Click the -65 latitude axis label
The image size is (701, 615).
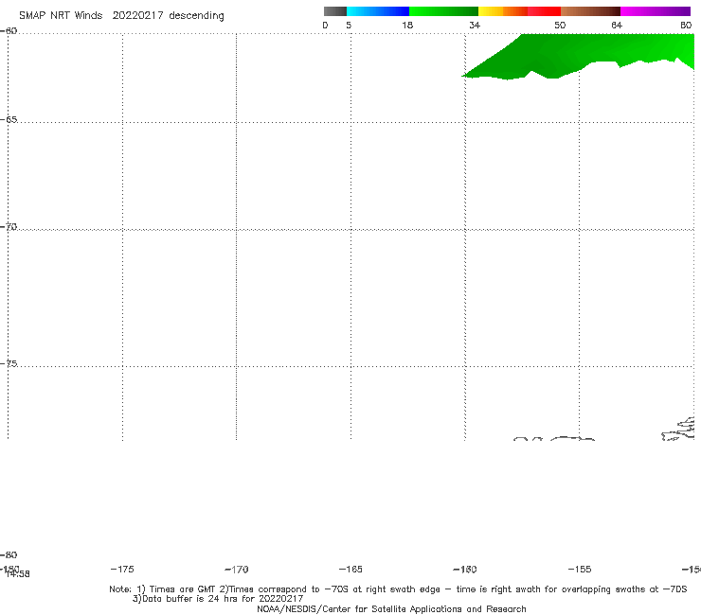click(9, 120)
